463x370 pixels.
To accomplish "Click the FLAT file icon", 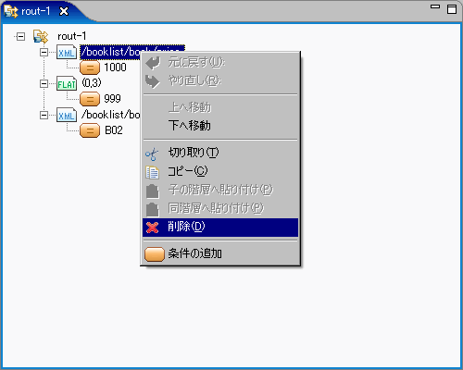I will click(67, 83).
